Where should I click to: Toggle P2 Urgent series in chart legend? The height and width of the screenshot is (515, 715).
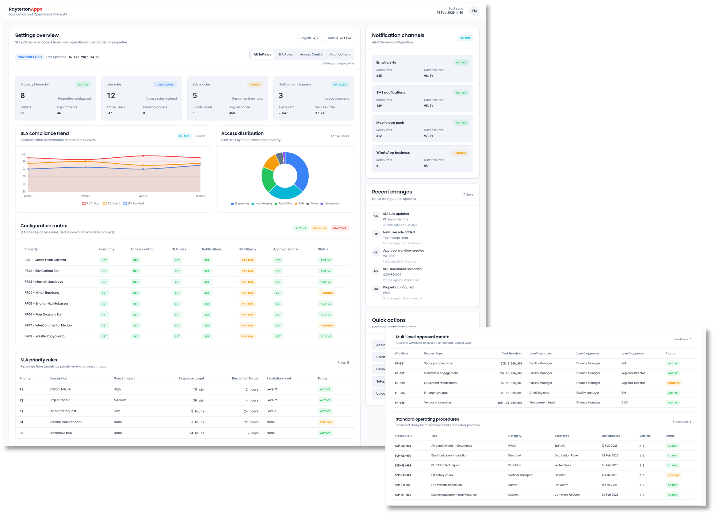click(111, 204)
